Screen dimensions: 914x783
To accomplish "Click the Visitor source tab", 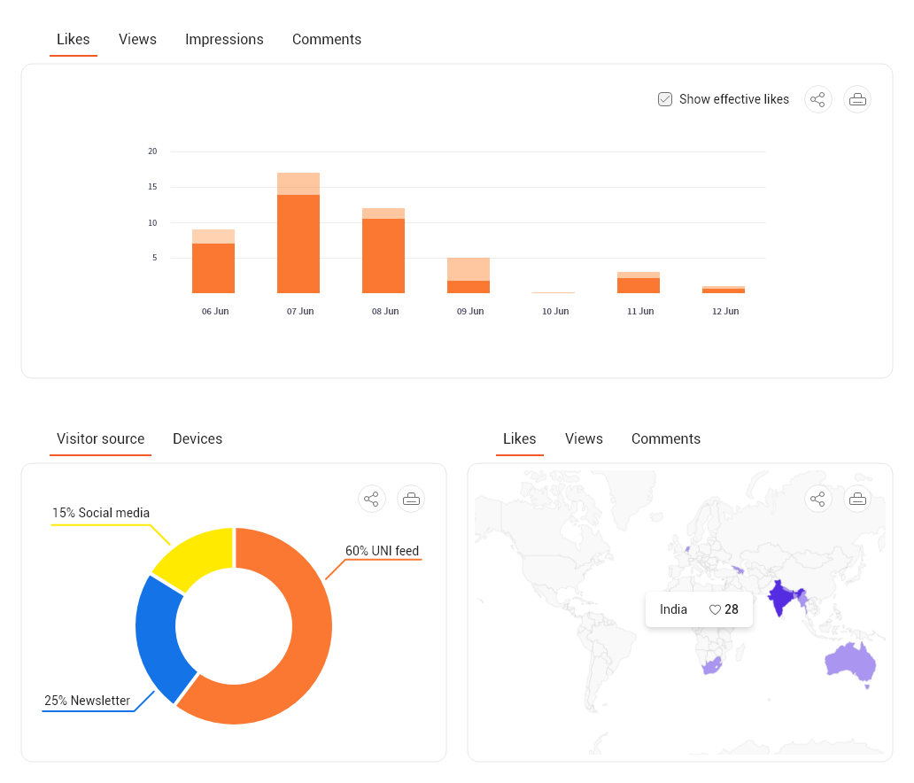I will (100, 438).
